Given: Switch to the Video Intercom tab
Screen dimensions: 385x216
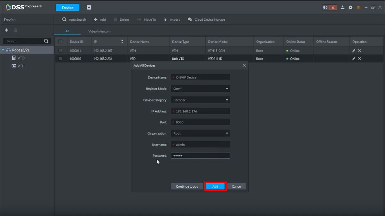Looking at the screenshot, I should pyautogui.click(x=99, y=31).
